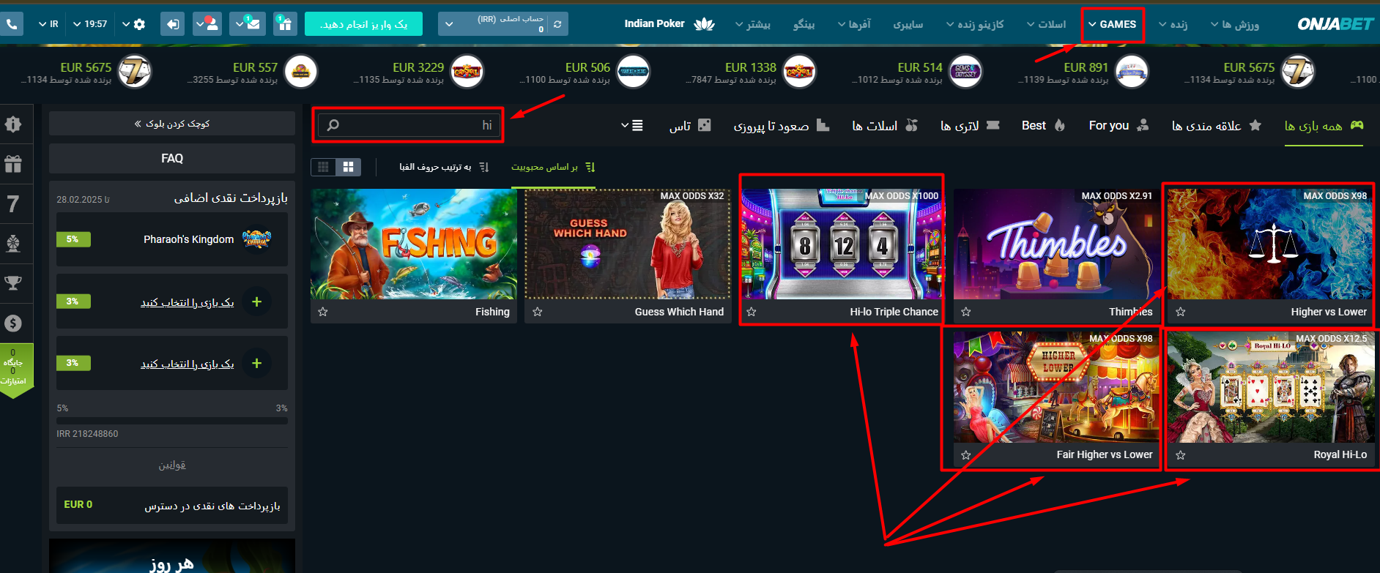Favorite the Guess Which Hand star

[x=538, y=312]
